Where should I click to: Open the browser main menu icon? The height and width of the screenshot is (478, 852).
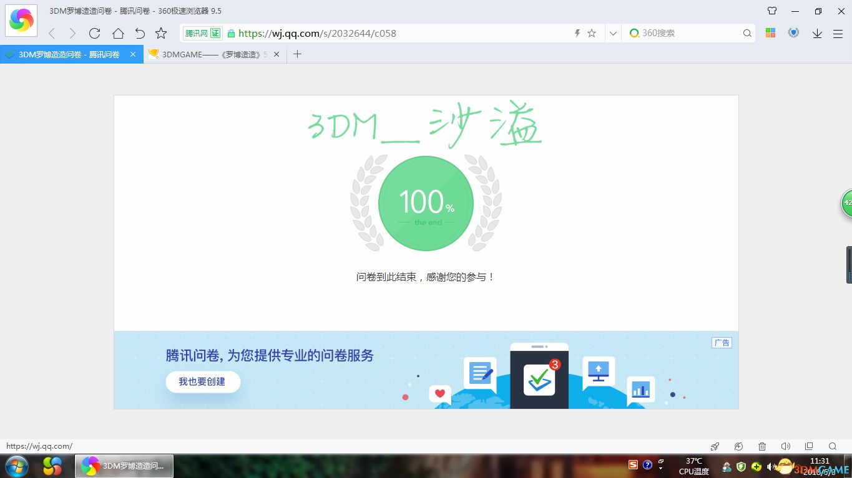tap(838, 34)
